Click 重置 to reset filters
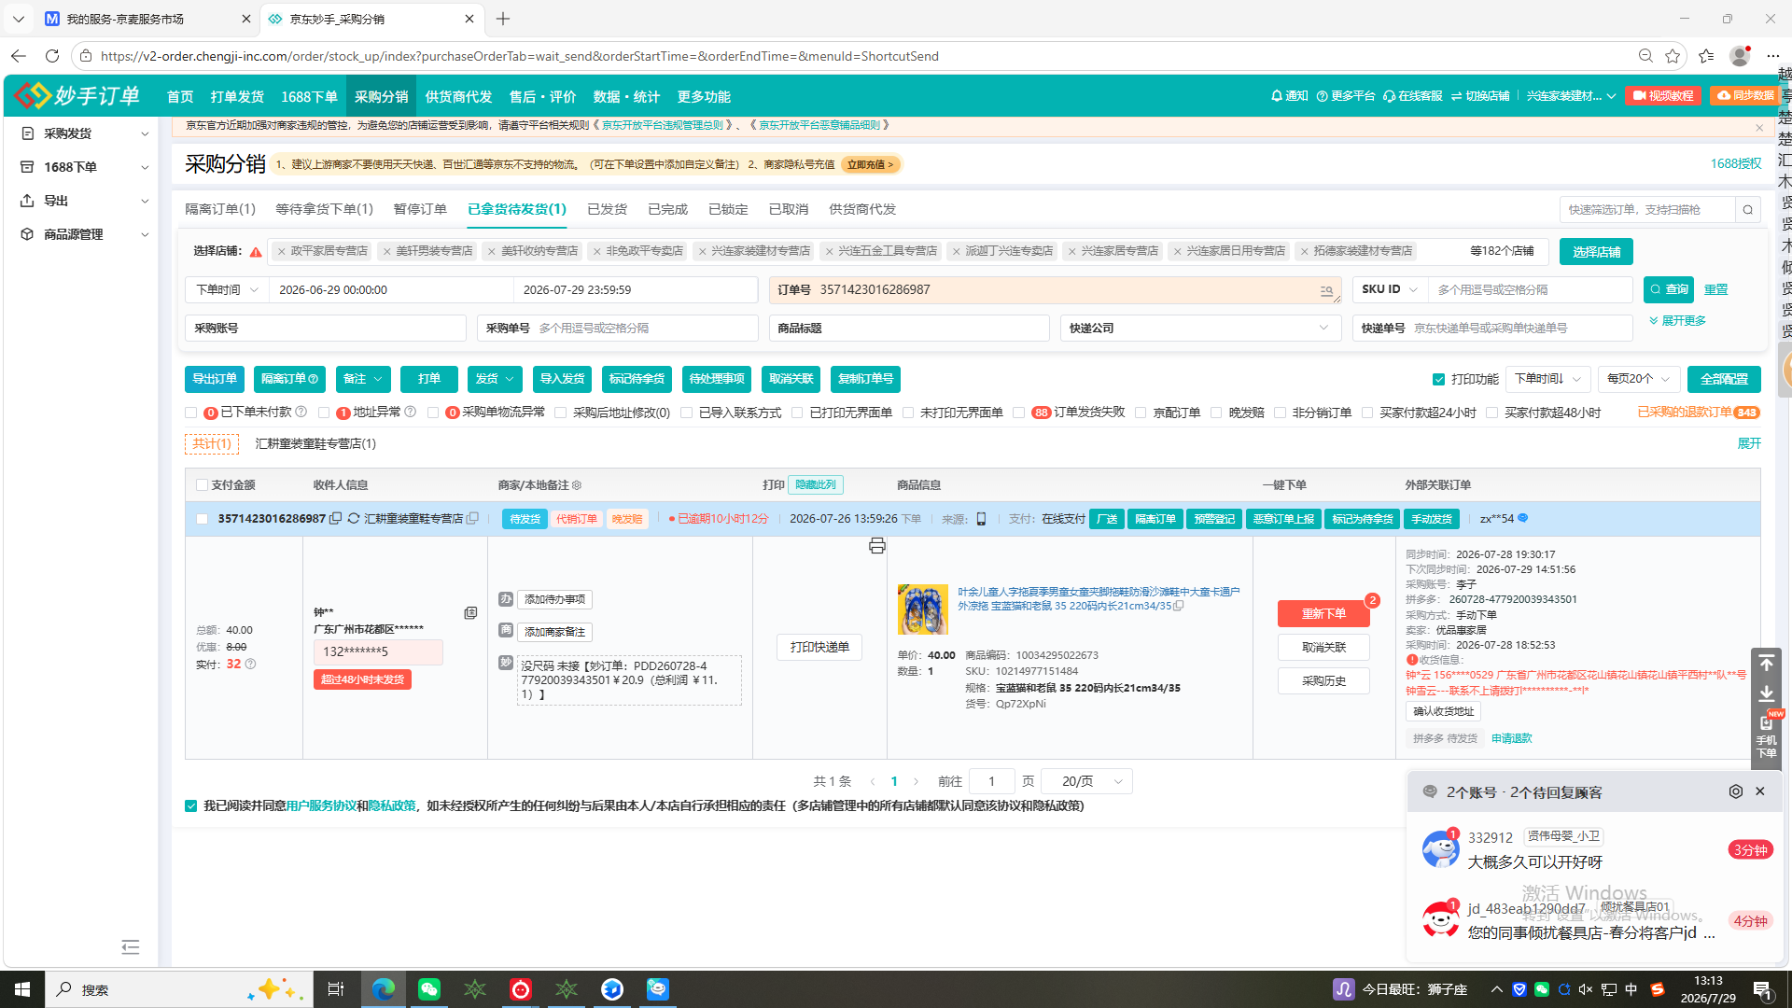Screen dimensions: 1792x1008 [1715, 290]
